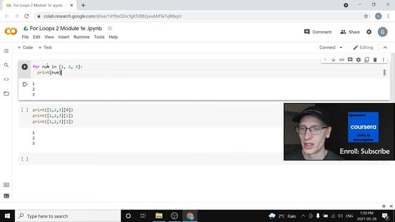Click the cell scrollbar handle at right
395x222 pixels.
[385, 73]
